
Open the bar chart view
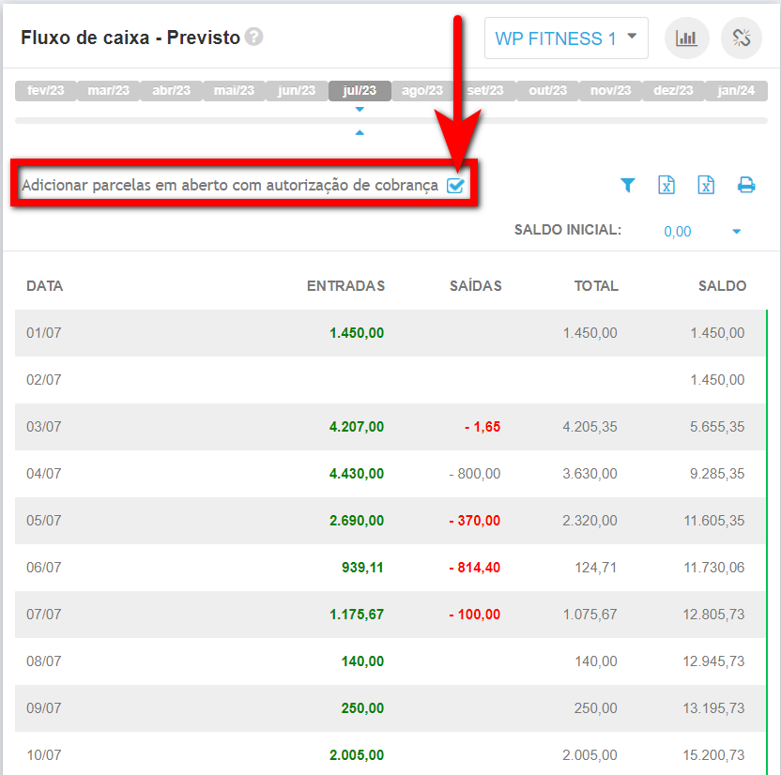pyautogui.click(x=686, y=38)
